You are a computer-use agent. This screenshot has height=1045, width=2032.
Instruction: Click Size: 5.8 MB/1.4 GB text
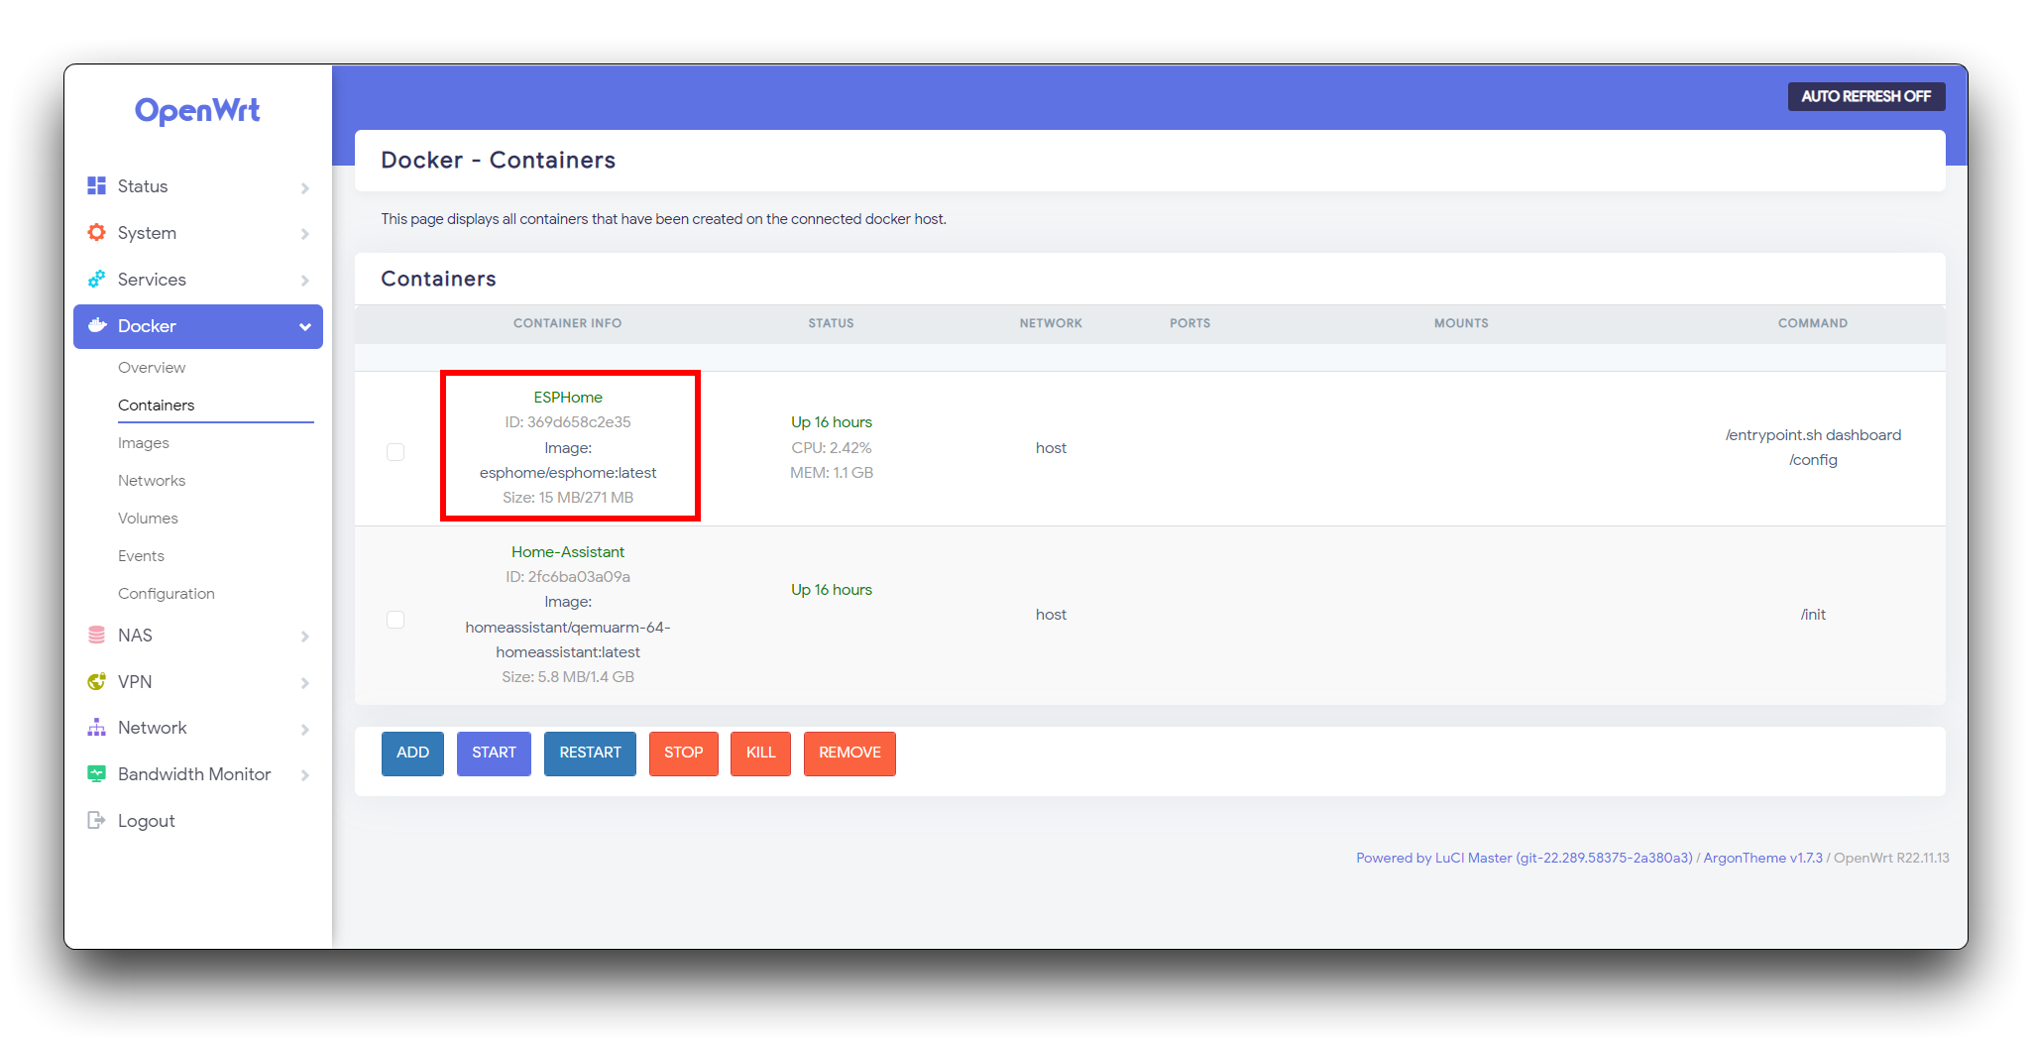[568, 676]
